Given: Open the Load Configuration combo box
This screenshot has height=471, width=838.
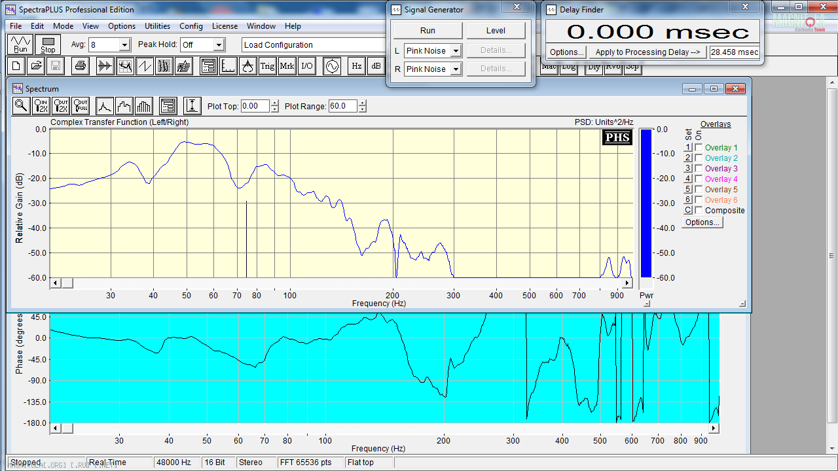Looking at the screenshot, I should (x=314, y=45).
